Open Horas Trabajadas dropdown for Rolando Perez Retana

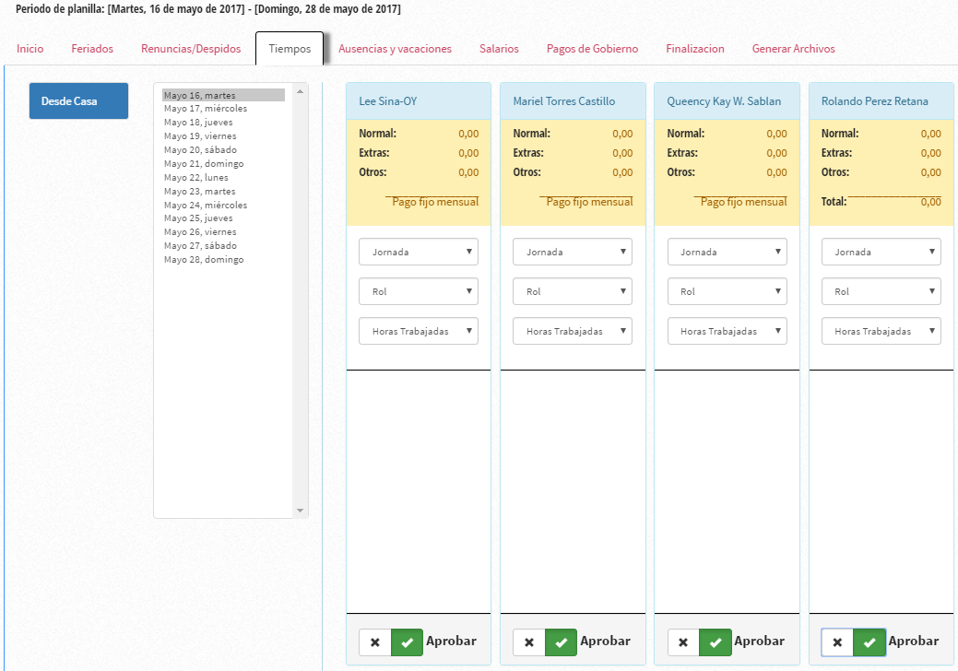coord(881,331)
